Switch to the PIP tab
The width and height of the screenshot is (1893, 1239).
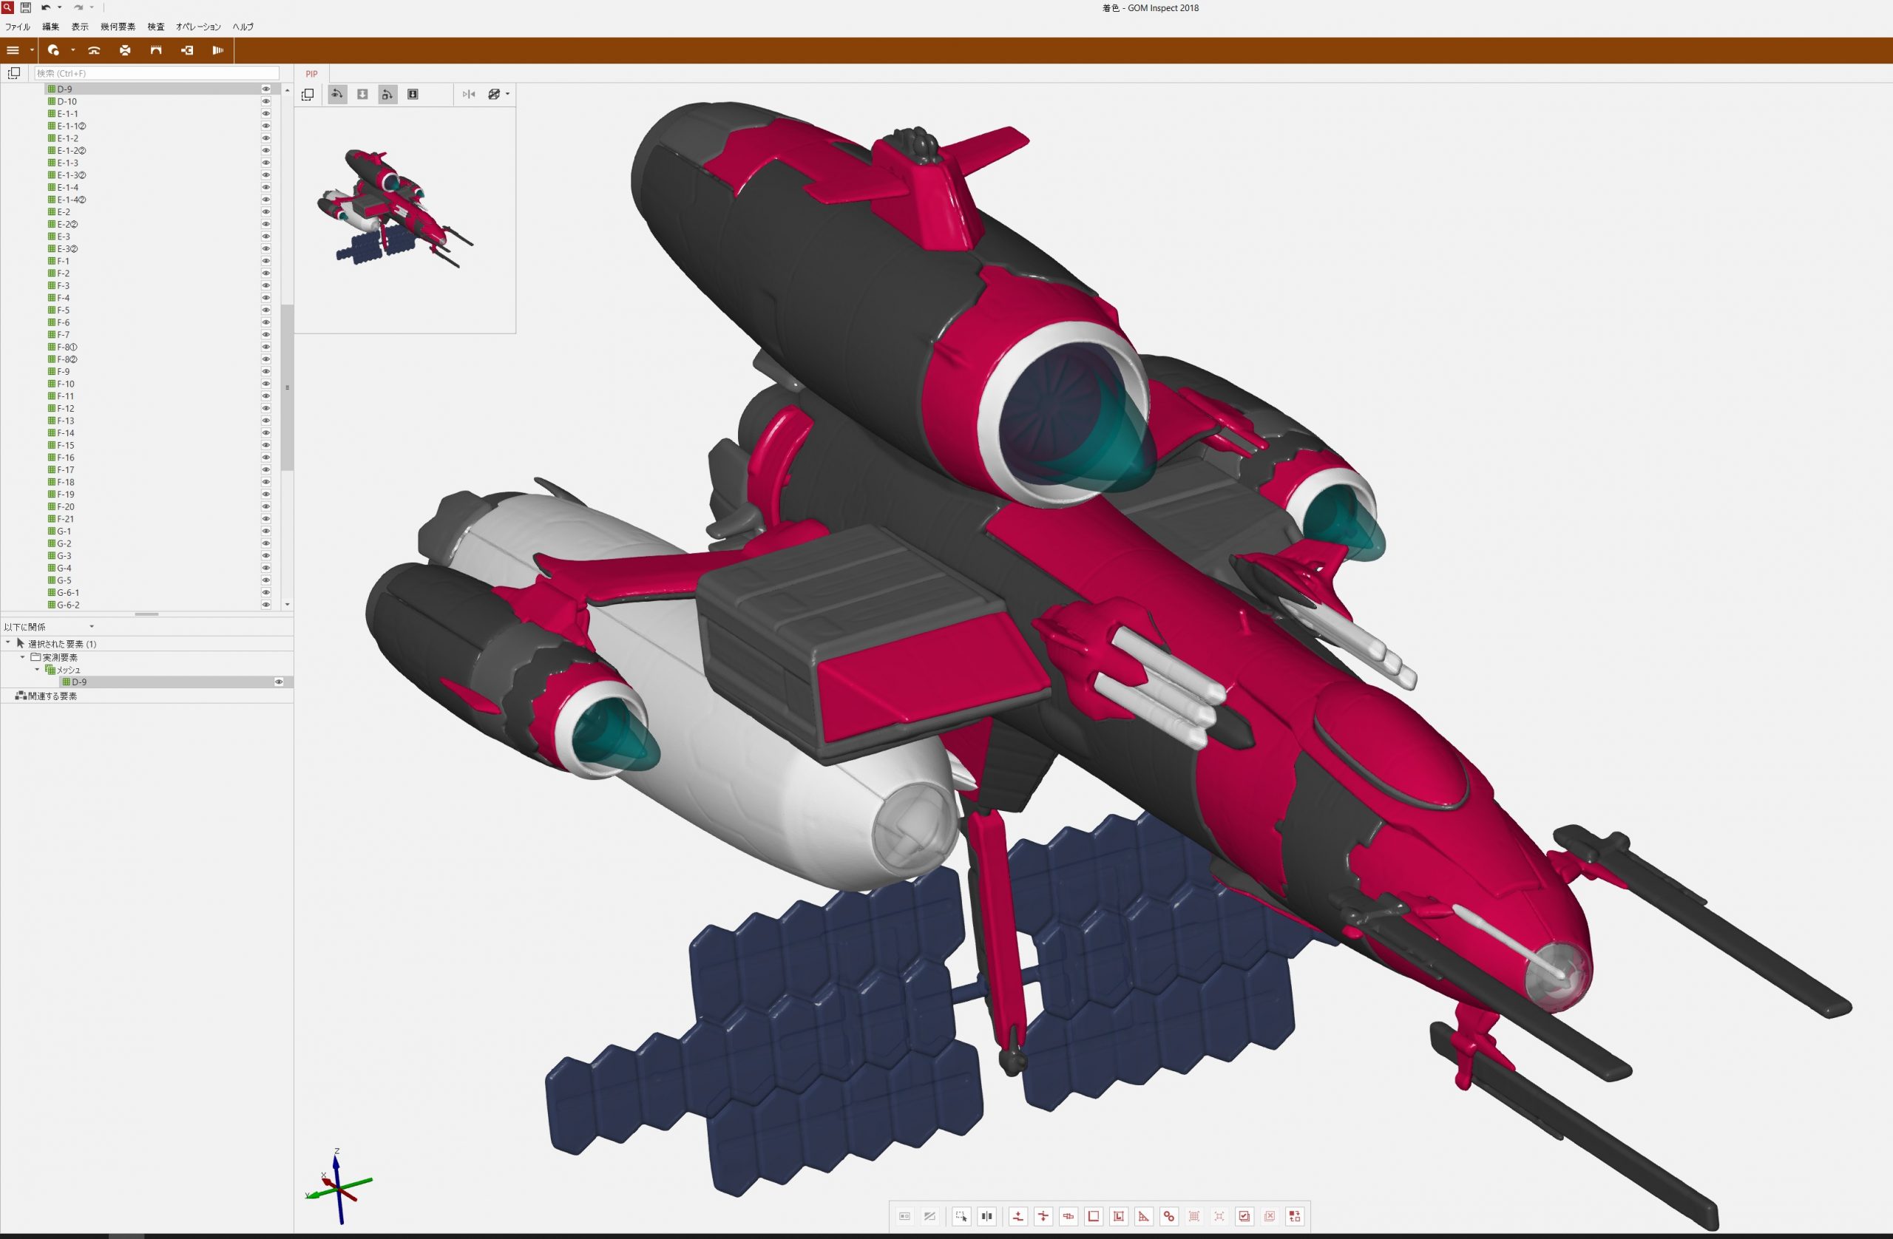[x=311, y=74]
